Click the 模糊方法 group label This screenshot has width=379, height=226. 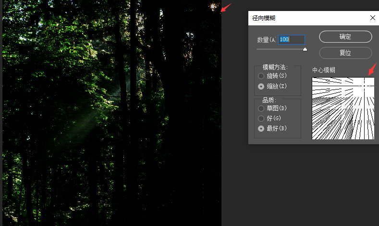(x=275, y=67)
